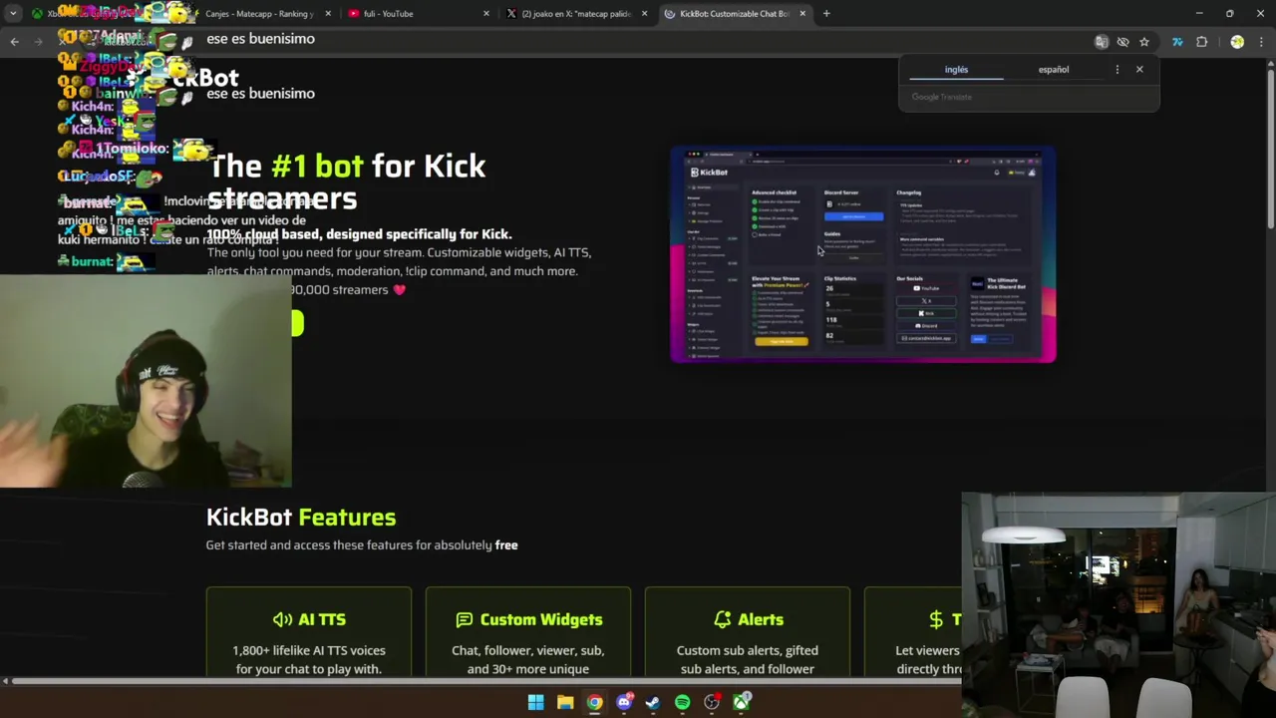Click the "1,800+ lifelike AI TTS voices" text
The image size is (1276, 718).
coord(309,660)
